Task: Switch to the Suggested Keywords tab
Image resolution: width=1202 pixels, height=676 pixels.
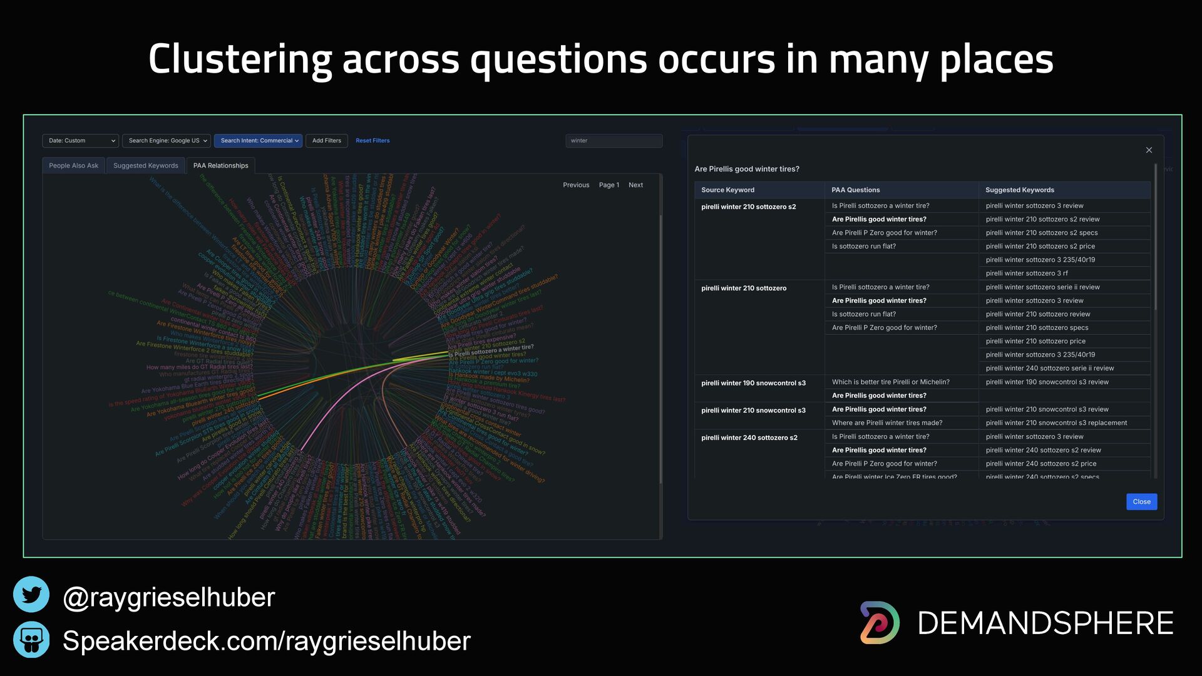Action: (x=145, y=166)
